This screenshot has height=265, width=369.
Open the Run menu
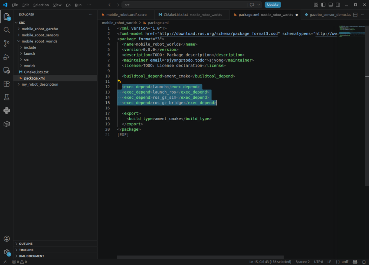click(x=78, y=5)
